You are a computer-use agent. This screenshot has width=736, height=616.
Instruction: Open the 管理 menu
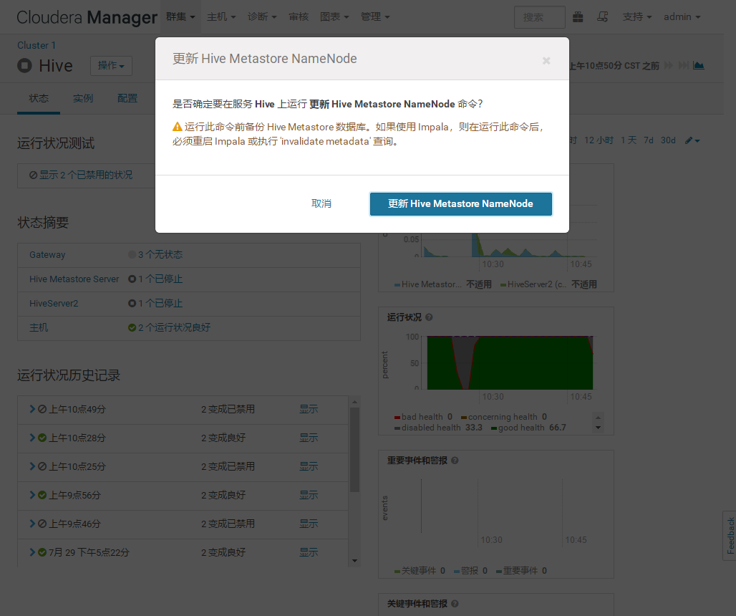coord(375,17)
